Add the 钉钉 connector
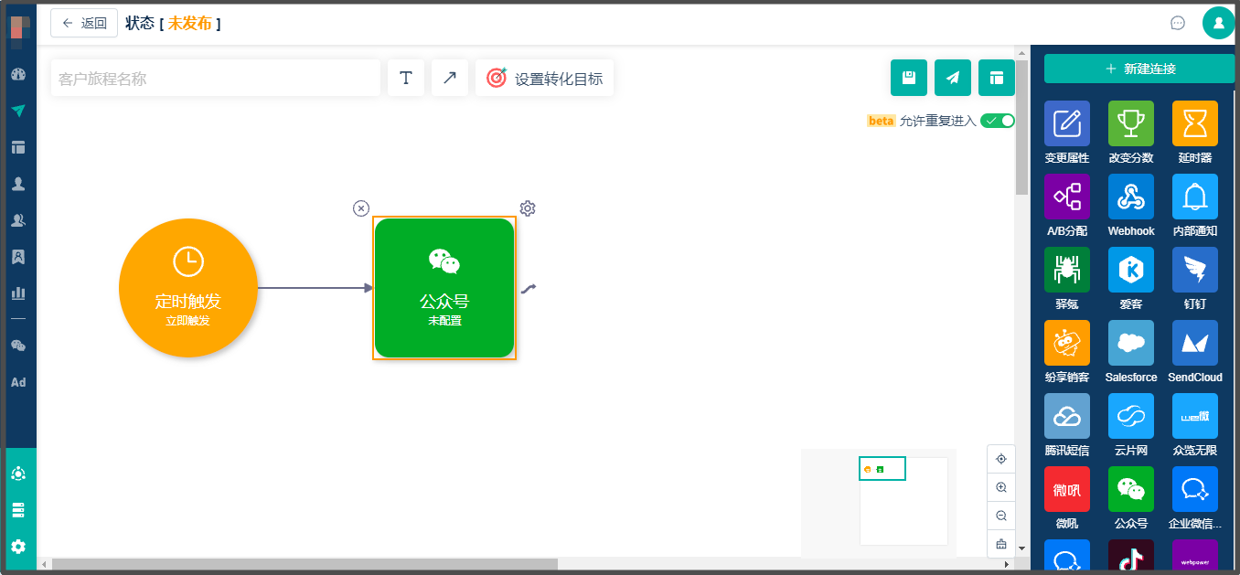Image resolution: width=1240 pixels, height=575 pixels. (1195, 270)
